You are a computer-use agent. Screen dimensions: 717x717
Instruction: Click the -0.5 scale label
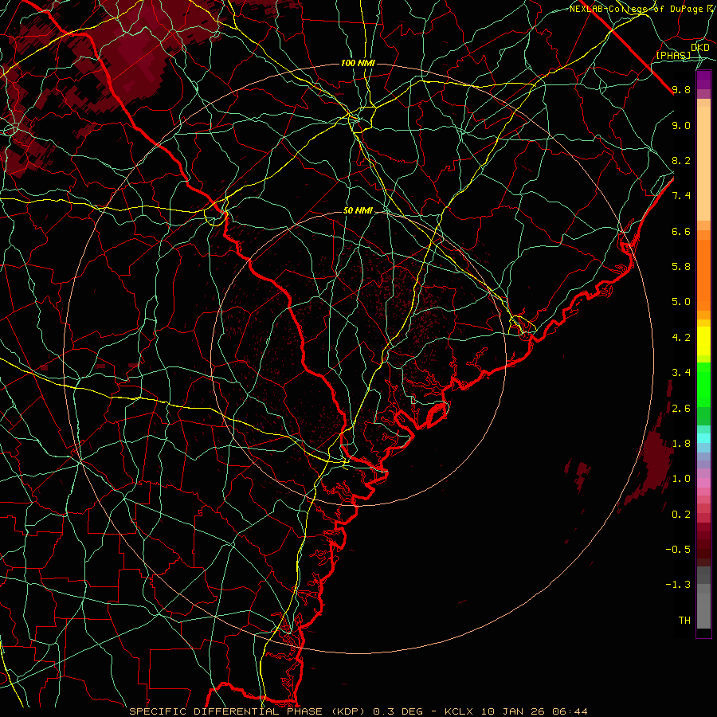pyautogui.click(x=678, y=550)
